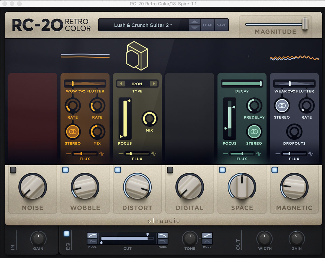Screen dimensions: 325x258
Task: Select the high cut lower MODE curve
Action: tap(163, 242)
